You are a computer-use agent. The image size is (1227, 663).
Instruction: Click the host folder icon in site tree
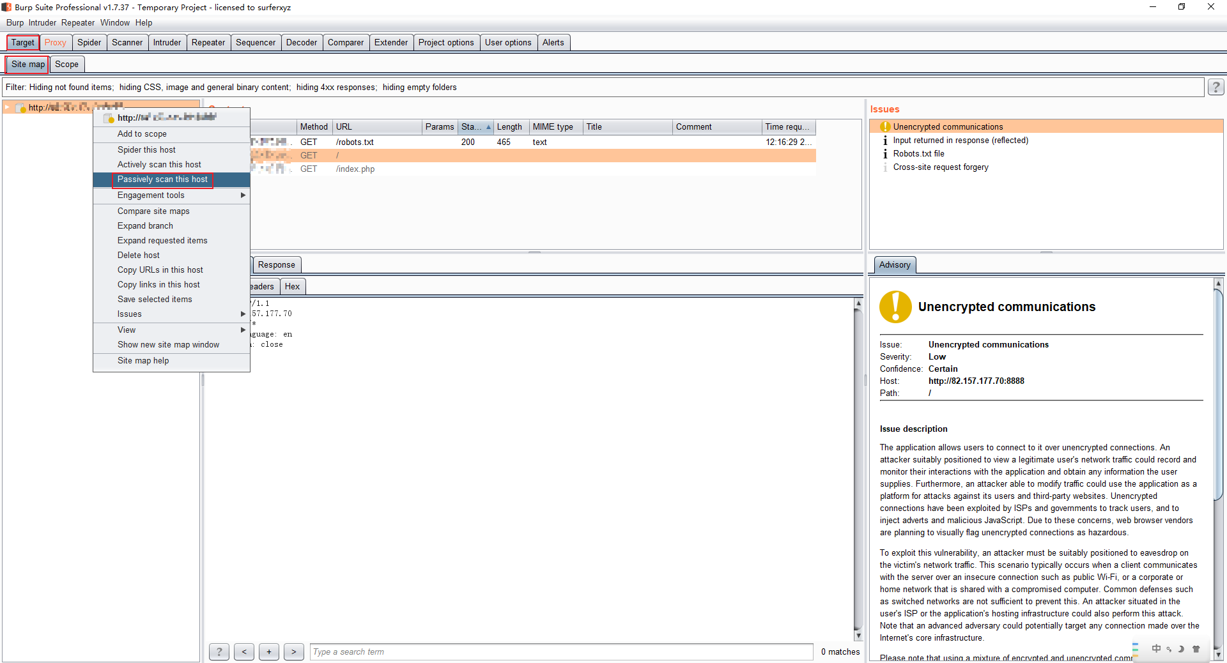pyautogui.click(x=20, y=107)
